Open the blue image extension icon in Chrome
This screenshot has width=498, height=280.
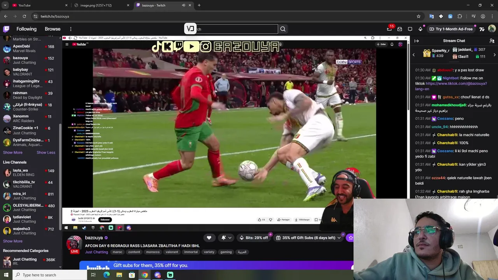point(450,16)
